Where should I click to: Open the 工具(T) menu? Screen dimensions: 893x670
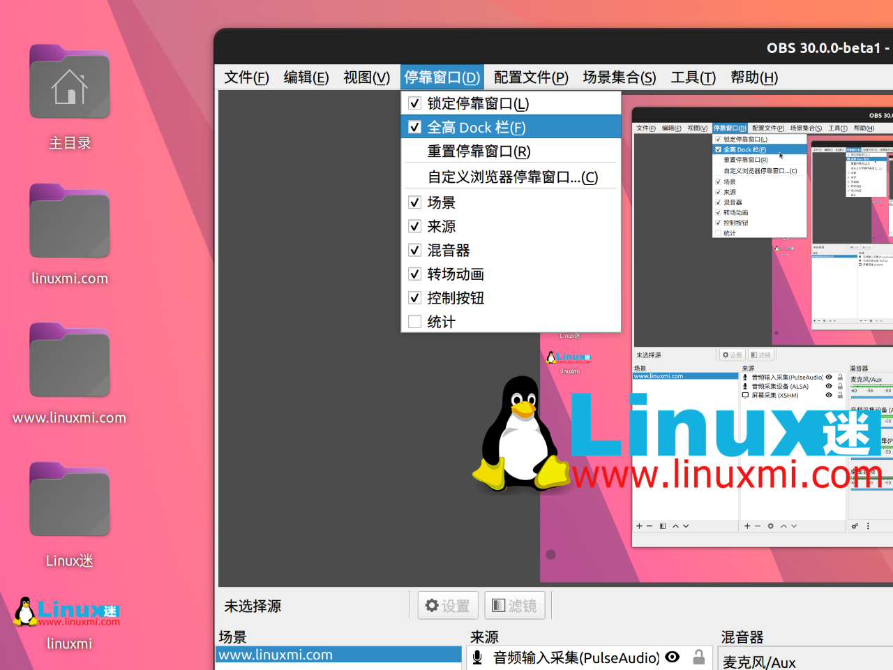[x=693, y=77]
